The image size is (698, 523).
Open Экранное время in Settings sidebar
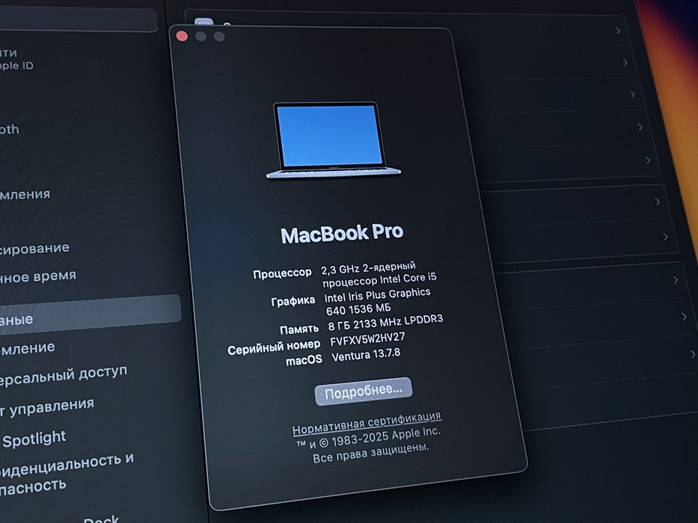(x=38, y=277)
